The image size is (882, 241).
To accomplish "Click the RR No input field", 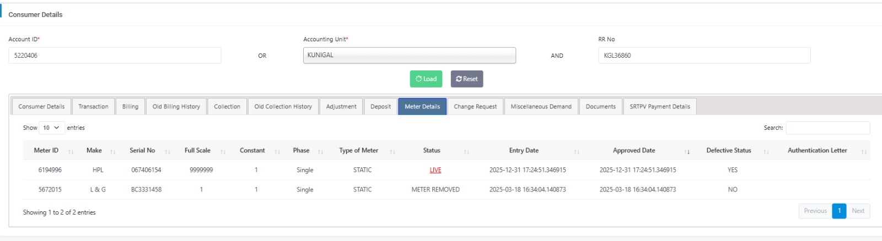I will pos(704,56).
